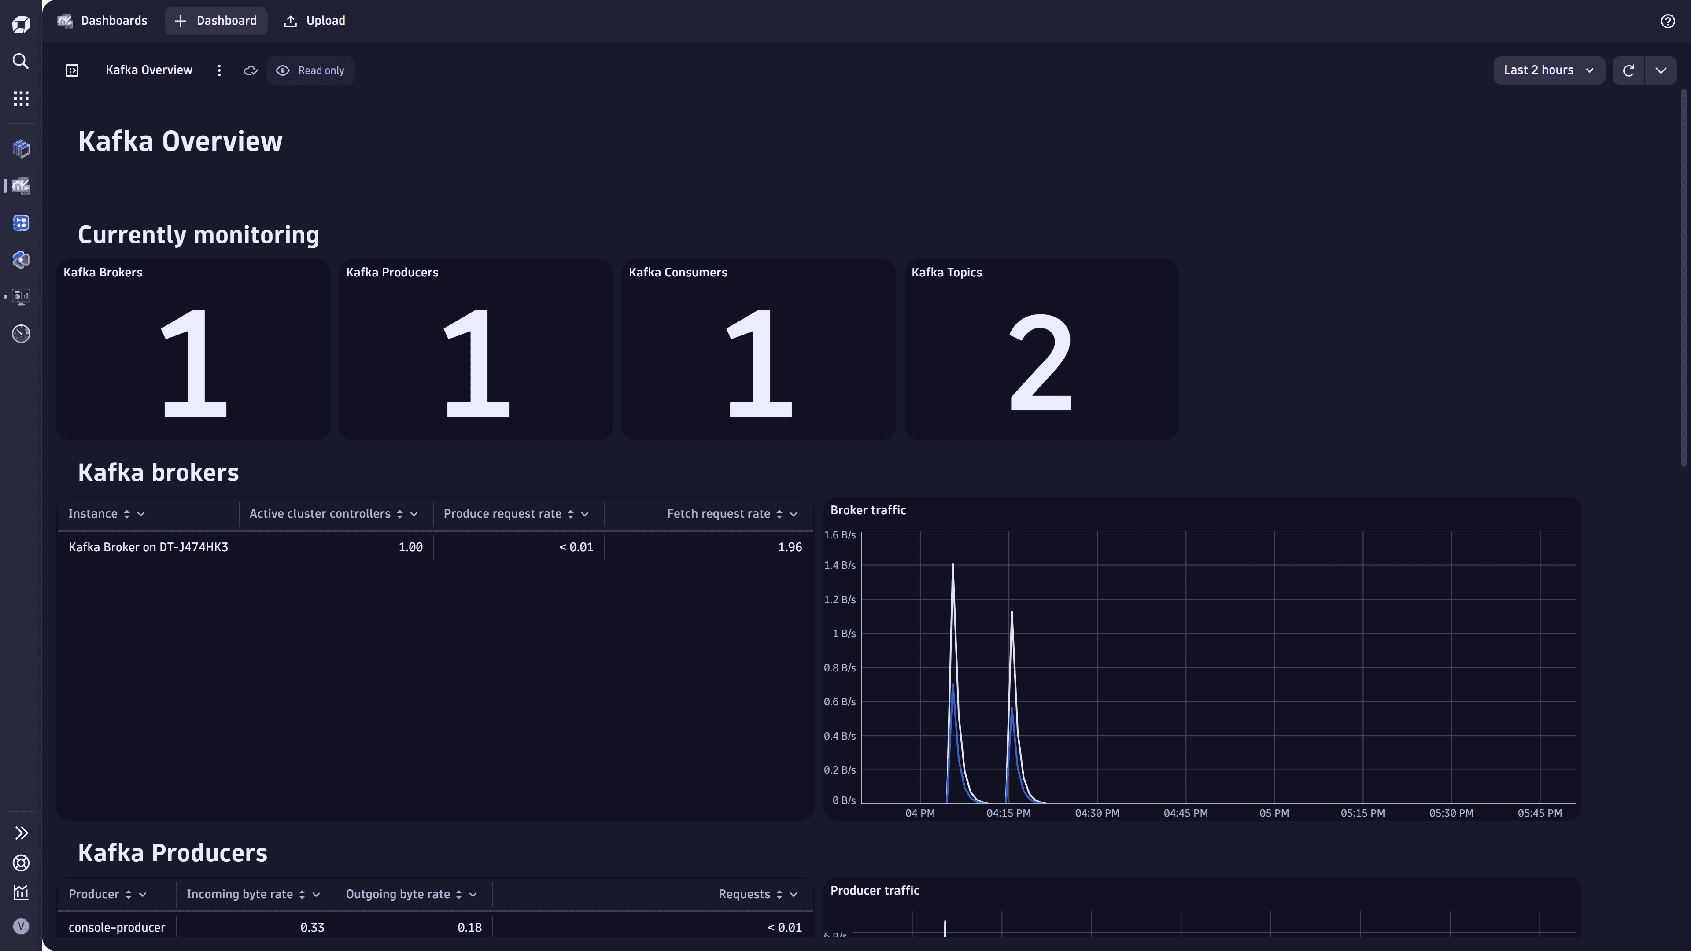This screenshot has height=951, width=1691.
Task: Open the Kafka Overview three-dot menu
Action: (219, 70)
